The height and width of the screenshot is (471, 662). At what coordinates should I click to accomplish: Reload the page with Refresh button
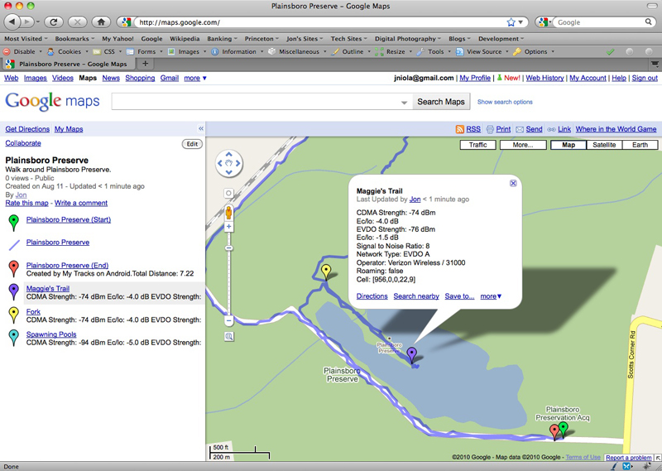pos(53,22)
